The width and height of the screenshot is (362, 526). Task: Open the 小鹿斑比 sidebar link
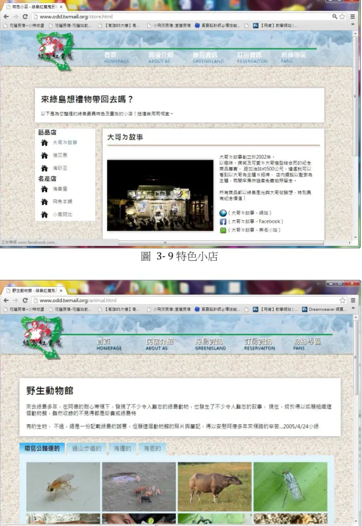62,214
